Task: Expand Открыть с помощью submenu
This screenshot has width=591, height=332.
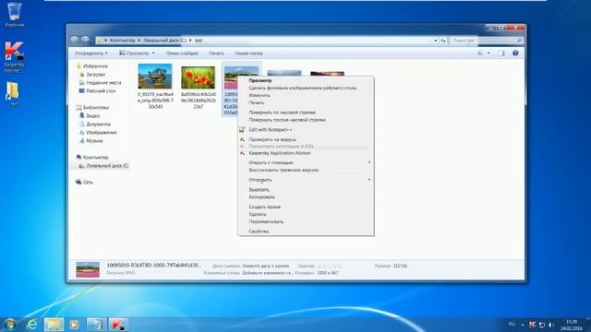Action: tap(306, 162)
